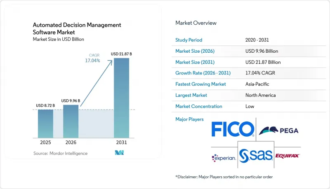The height and width of the screenshot is (189, 330).
Task: Click the 'Market Overview' heading
Action: pos(196,23)
